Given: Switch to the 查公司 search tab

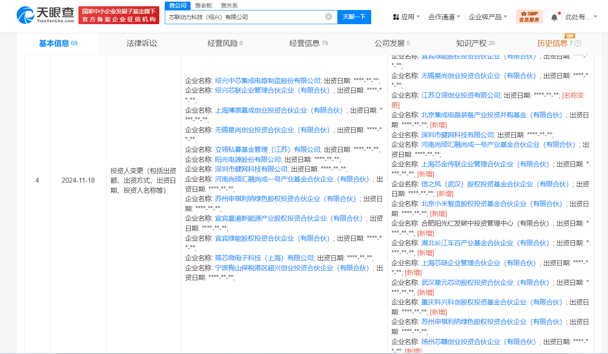Looking at the screenshot, I should pyautogui.click(x=178, y=5).
